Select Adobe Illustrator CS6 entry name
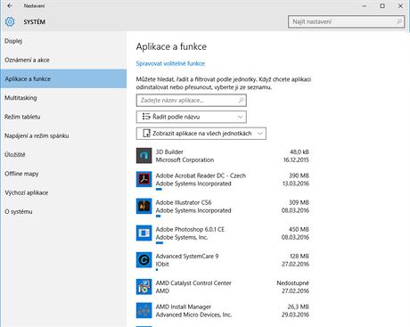The height and width of the screenshot is (327, 410). 184,202
